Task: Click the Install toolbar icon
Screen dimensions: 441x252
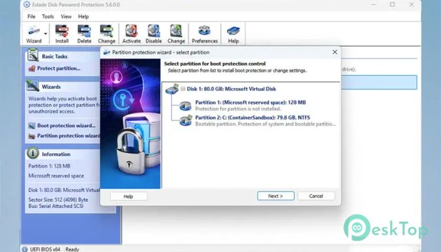Action: click(62, 34)
